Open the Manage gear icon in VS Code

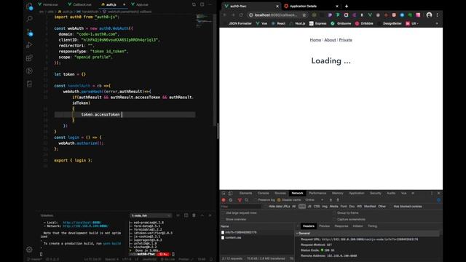[29, 250]
